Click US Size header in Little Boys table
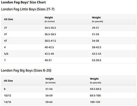Screen dimensions: 137x106 click(8, 19)
